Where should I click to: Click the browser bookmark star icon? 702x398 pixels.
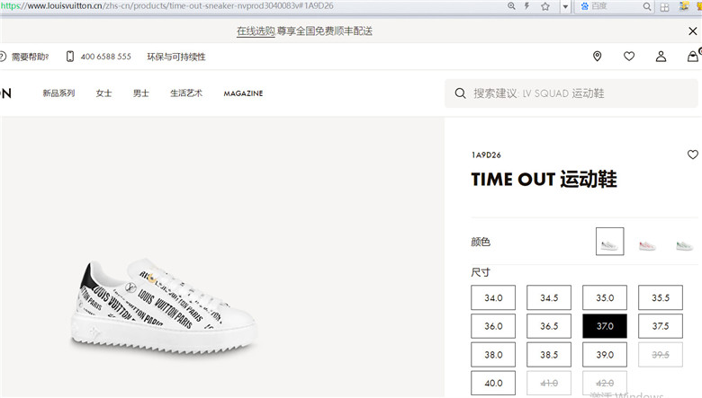click(x=544, y=6)
